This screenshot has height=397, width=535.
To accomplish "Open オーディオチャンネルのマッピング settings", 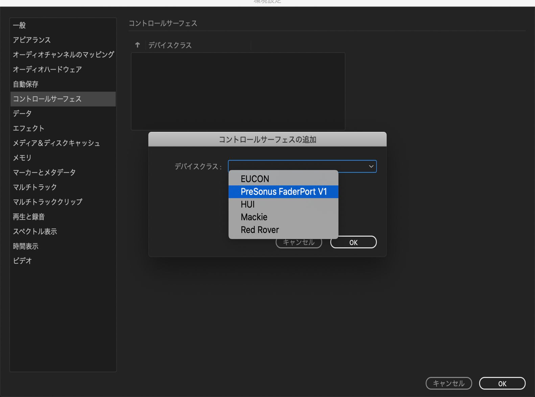I will tap(63, 55).
